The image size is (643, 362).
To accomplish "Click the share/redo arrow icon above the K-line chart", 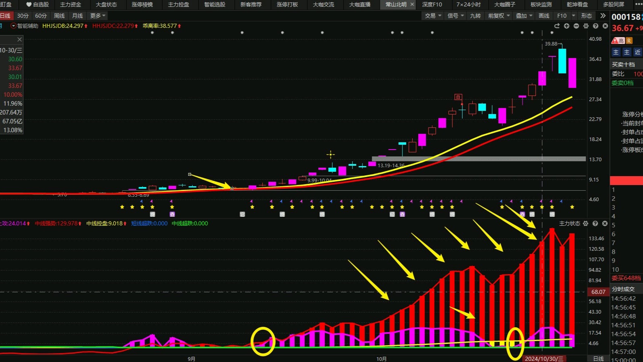I will (557, 26).
